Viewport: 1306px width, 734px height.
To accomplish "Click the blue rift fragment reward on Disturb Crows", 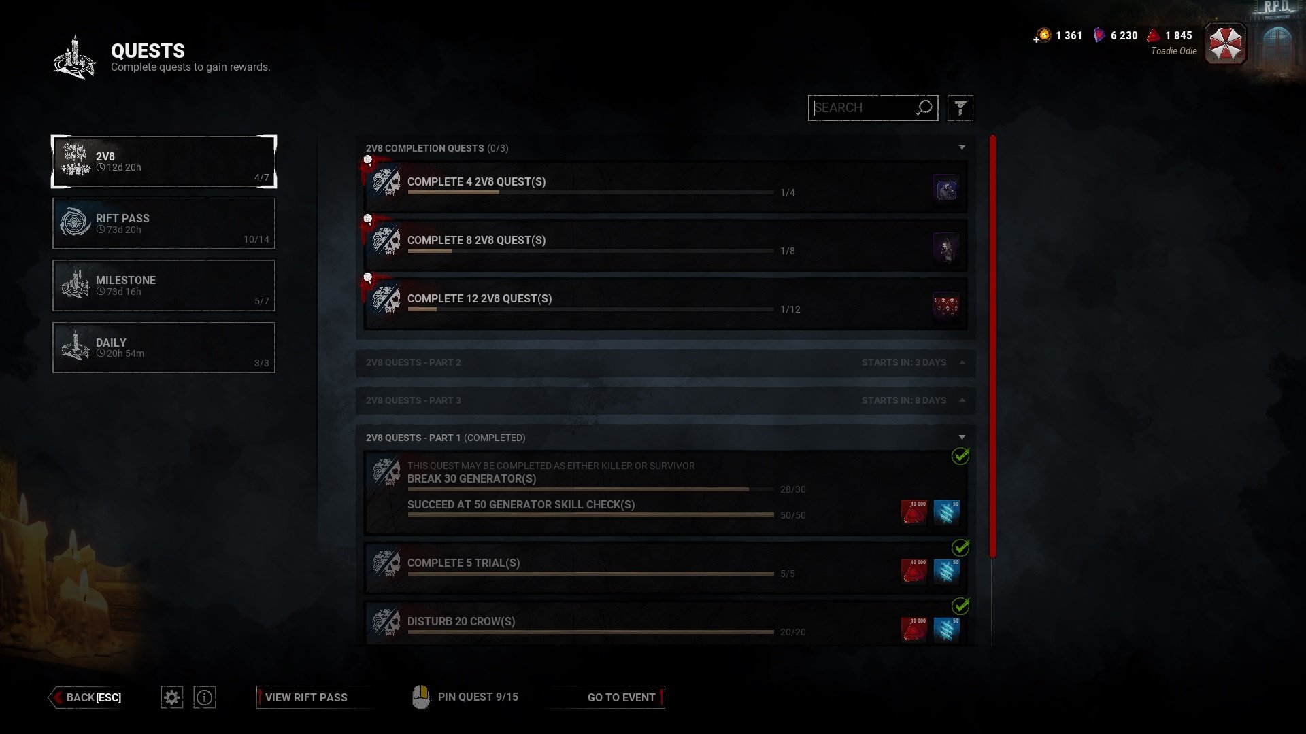I will [946, 629].
